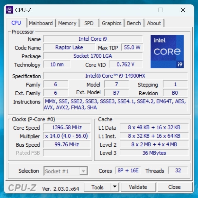Click the Close button at bottom right
198x198 pixels.
174,187
